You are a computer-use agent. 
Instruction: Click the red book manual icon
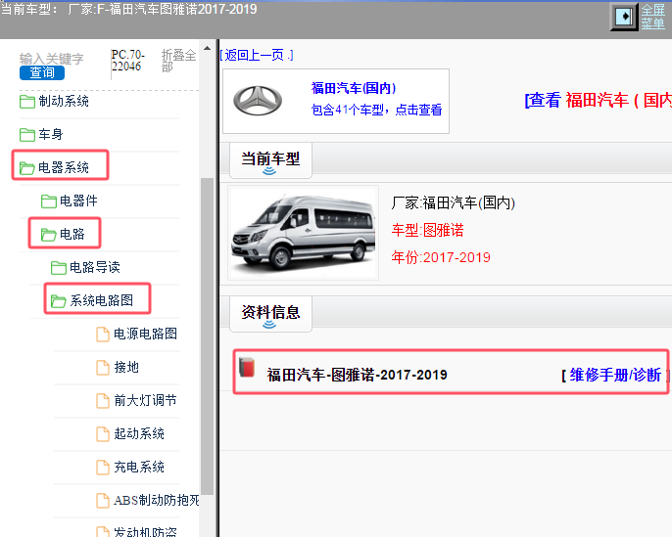coord(247,367)
